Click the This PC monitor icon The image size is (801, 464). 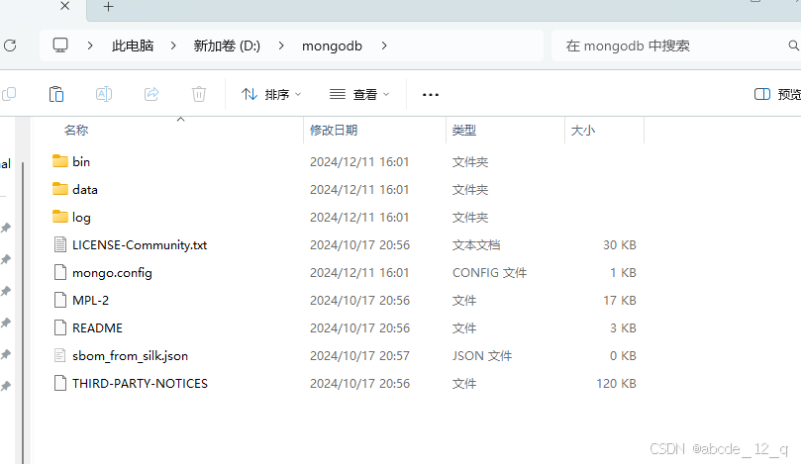tap(60, 46)
